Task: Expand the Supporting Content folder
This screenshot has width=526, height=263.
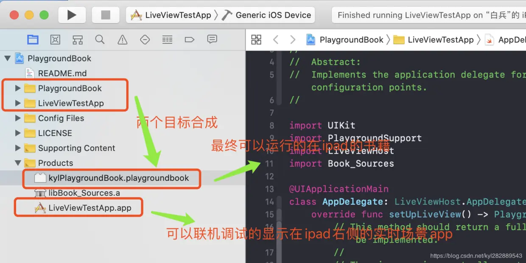Action: (x=18, y=148)
